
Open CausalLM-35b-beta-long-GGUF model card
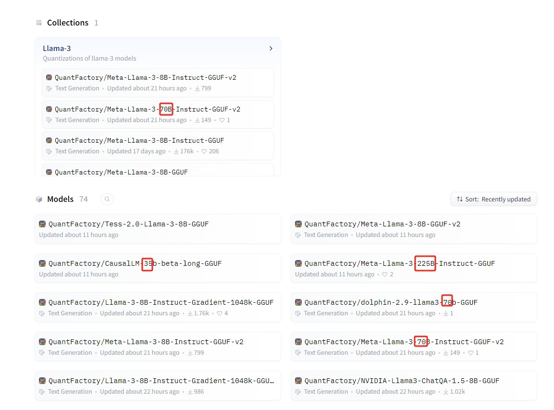click(x=158, y=268)
